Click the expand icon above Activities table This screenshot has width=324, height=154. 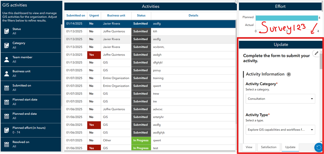click(237, 2)
